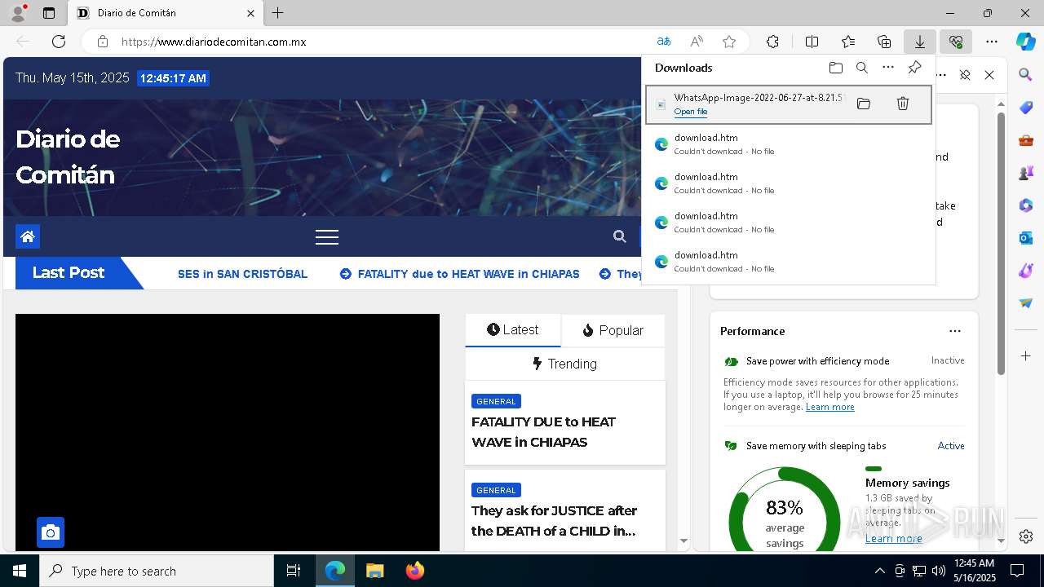1044x587 pixels.
Task: Open browser essentials heart icon
Action: click(956, 42)
